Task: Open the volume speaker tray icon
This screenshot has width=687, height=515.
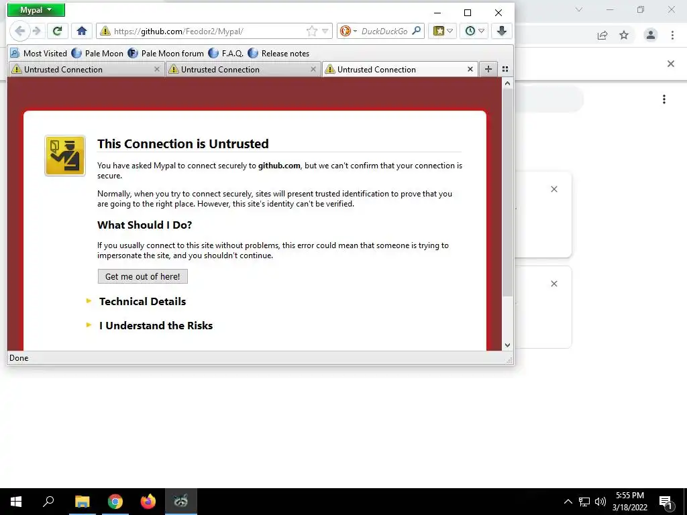Action: pos(600,502)
